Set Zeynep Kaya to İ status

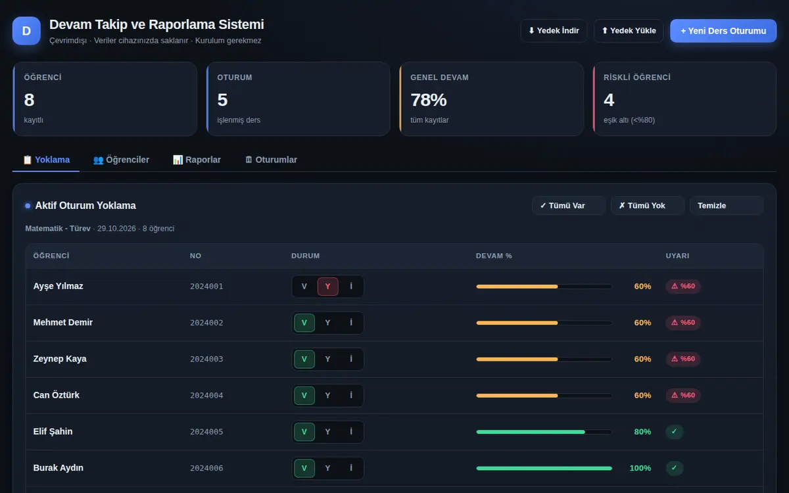click(351, 359)
